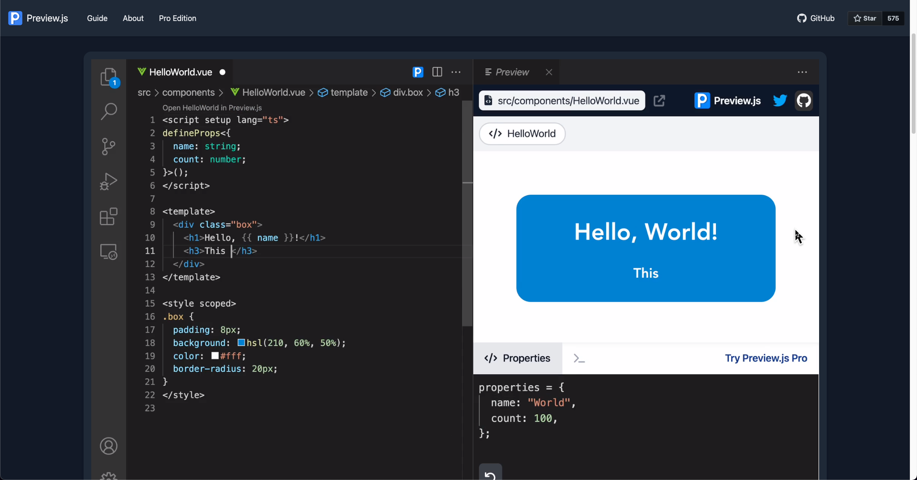The height and width of the screenshot is (480, 917).
Task: Open preview in external browser icon
Action: click(x=660, y=101)
